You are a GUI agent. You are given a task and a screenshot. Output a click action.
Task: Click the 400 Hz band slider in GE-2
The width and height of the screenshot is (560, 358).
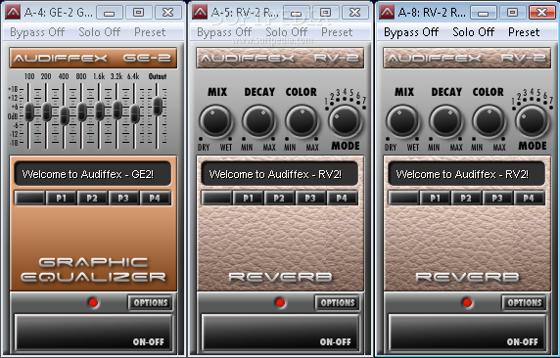tap(65, 116)
